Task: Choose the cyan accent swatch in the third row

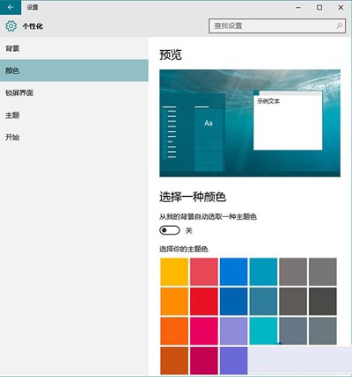Action: [263, 330]
